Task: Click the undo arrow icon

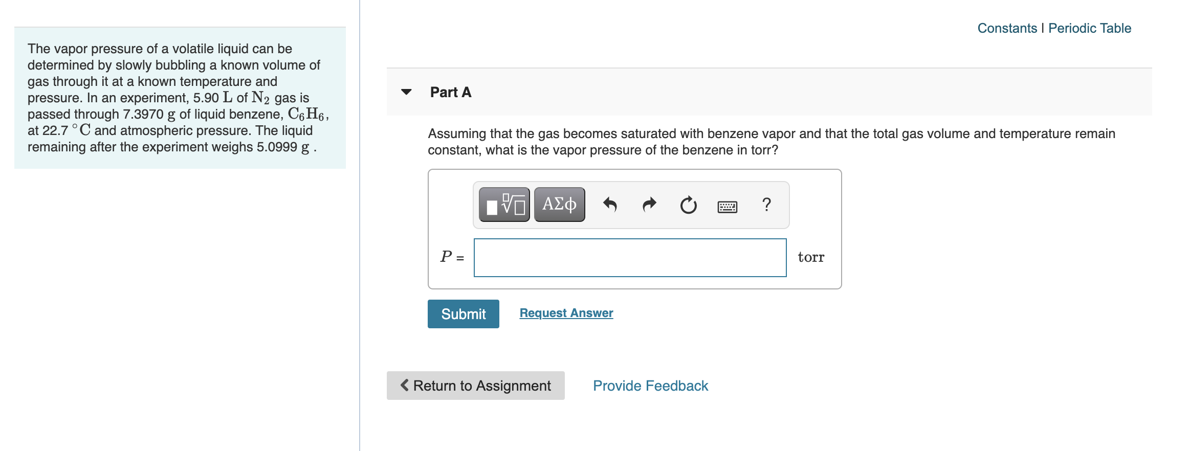Action: 610,205
